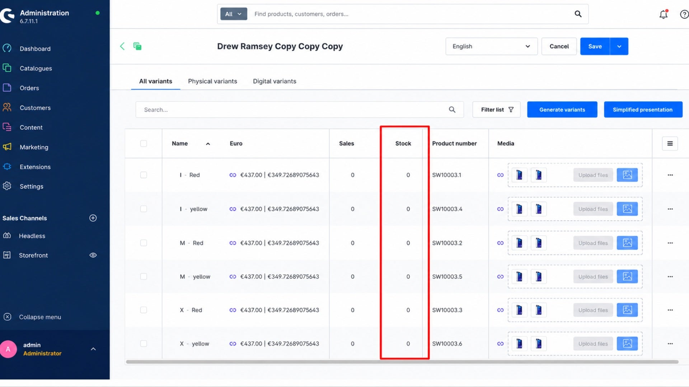The height and width of the screenshot is (387, 689).
Task: Add a new sales channel
Action: 93,218
